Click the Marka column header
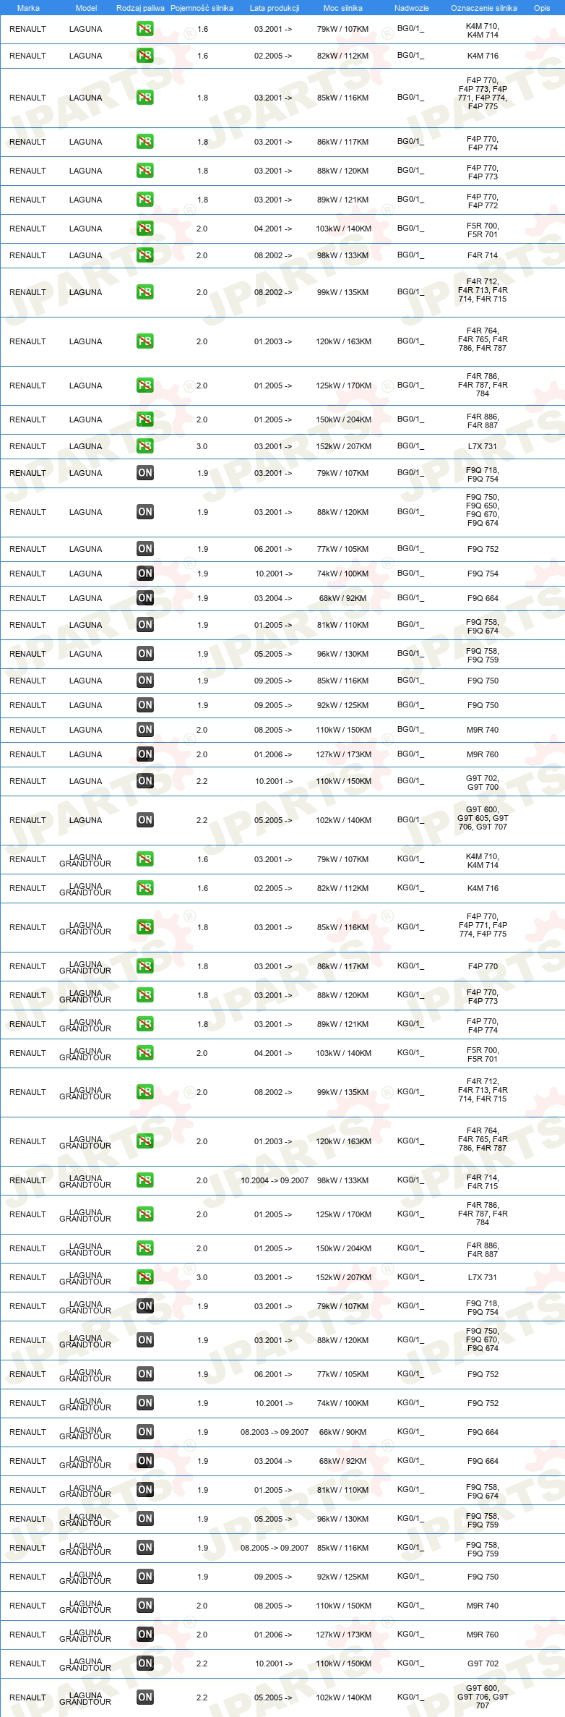 click(x=28, y=8)
